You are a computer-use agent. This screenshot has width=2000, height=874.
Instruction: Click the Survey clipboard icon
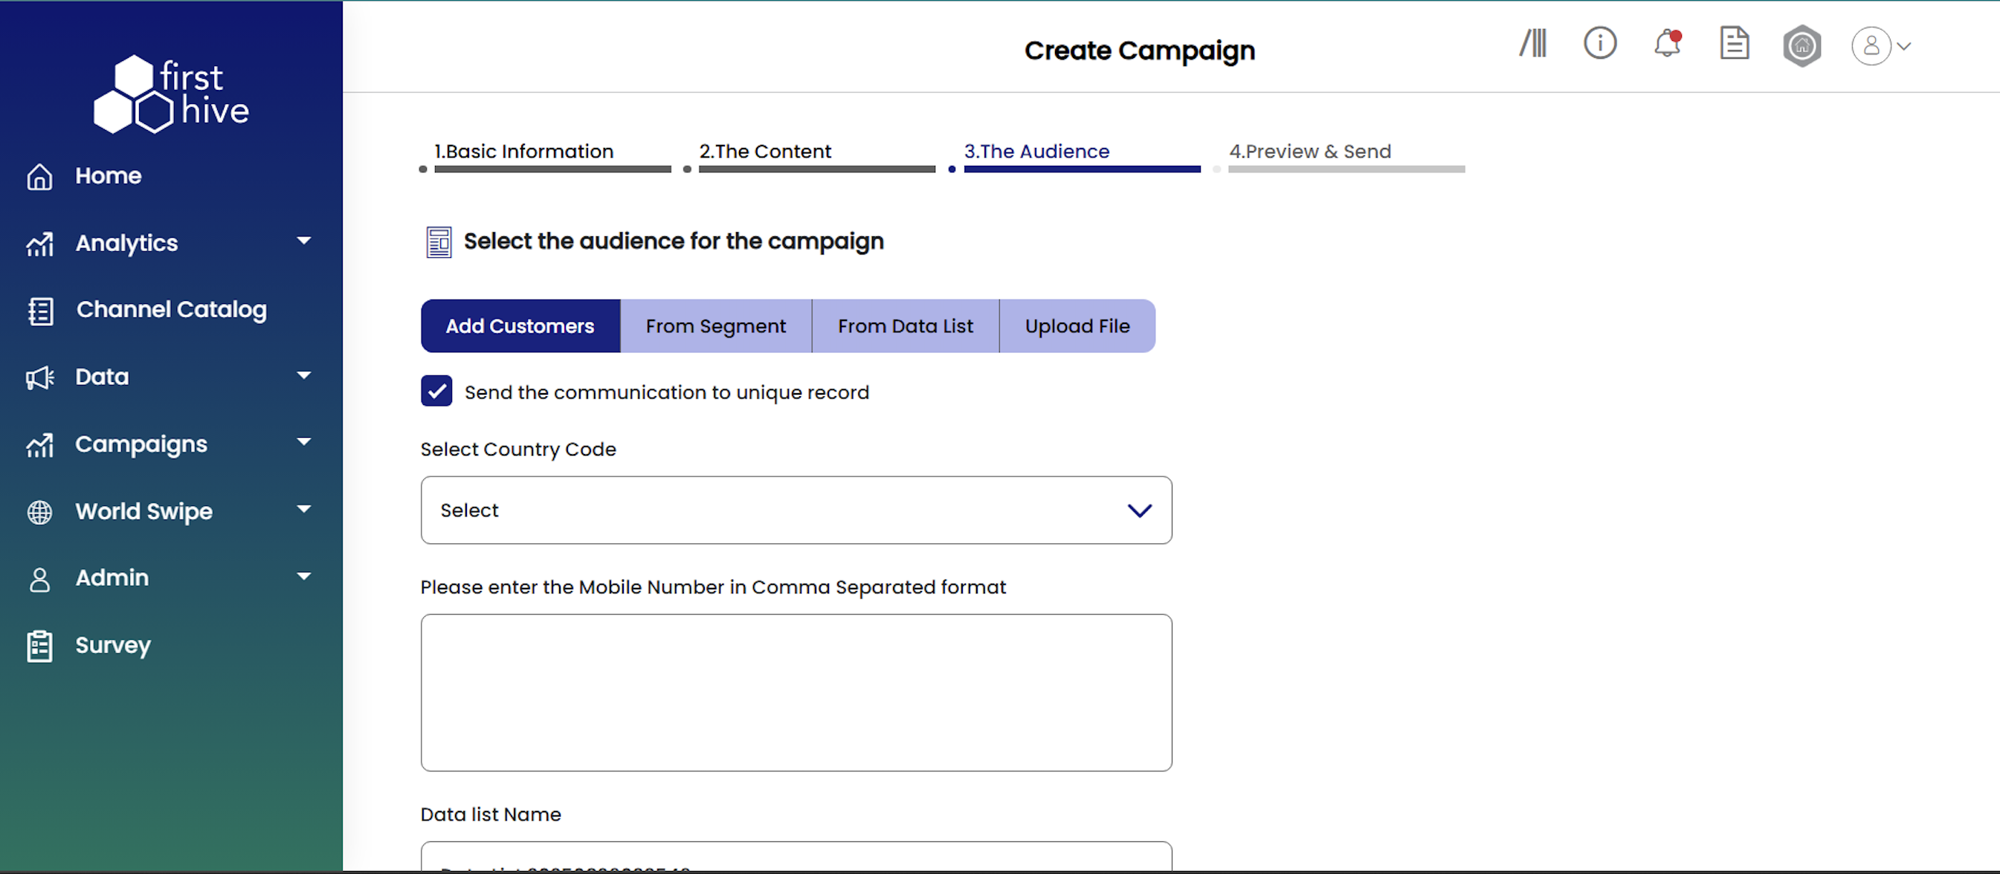tap(39, 646)
